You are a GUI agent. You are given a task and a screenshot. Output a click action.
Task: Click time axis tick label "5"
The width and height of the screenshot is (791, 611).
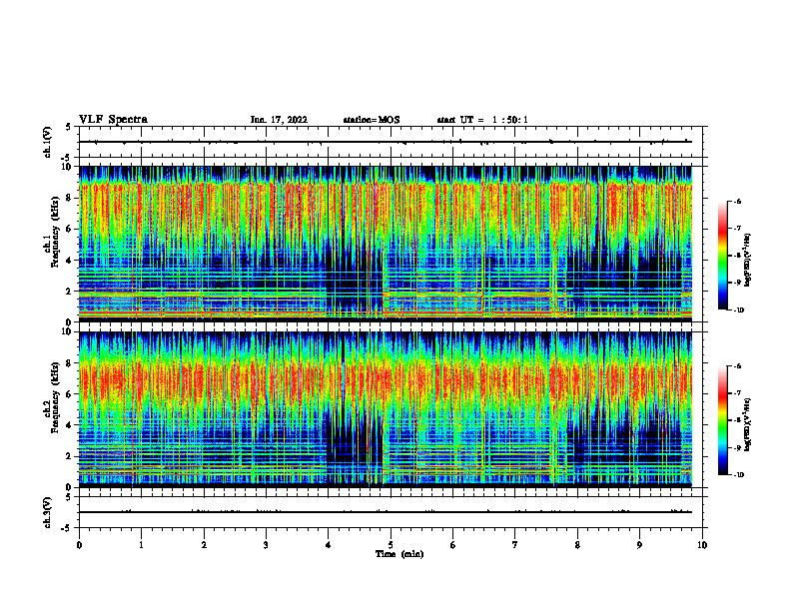point(391,545)
